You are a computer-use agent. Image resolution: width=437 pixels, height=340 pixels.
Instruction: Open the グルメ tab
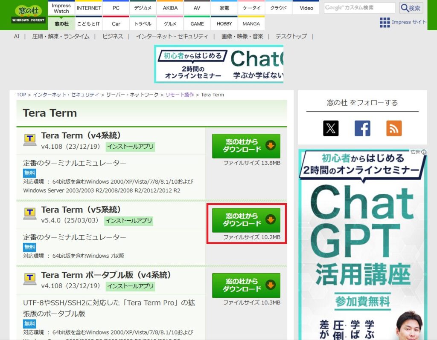[x=170, y=23]
